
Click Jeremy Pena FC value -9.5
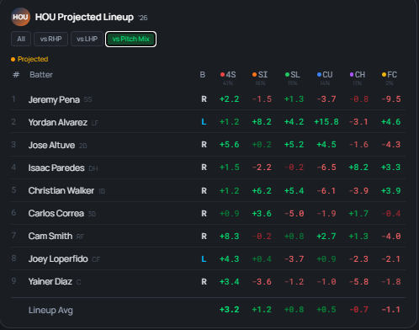(391, 99)
